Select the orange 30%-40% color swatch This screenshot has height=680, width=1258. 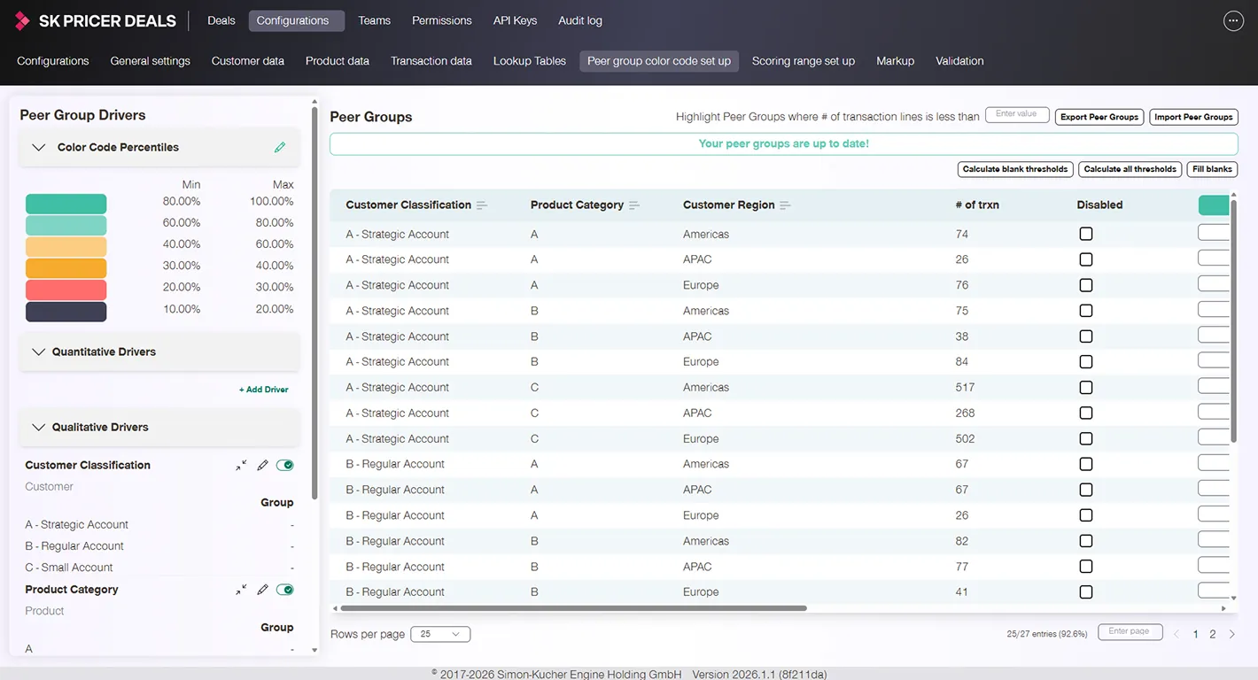click(66, 268)
